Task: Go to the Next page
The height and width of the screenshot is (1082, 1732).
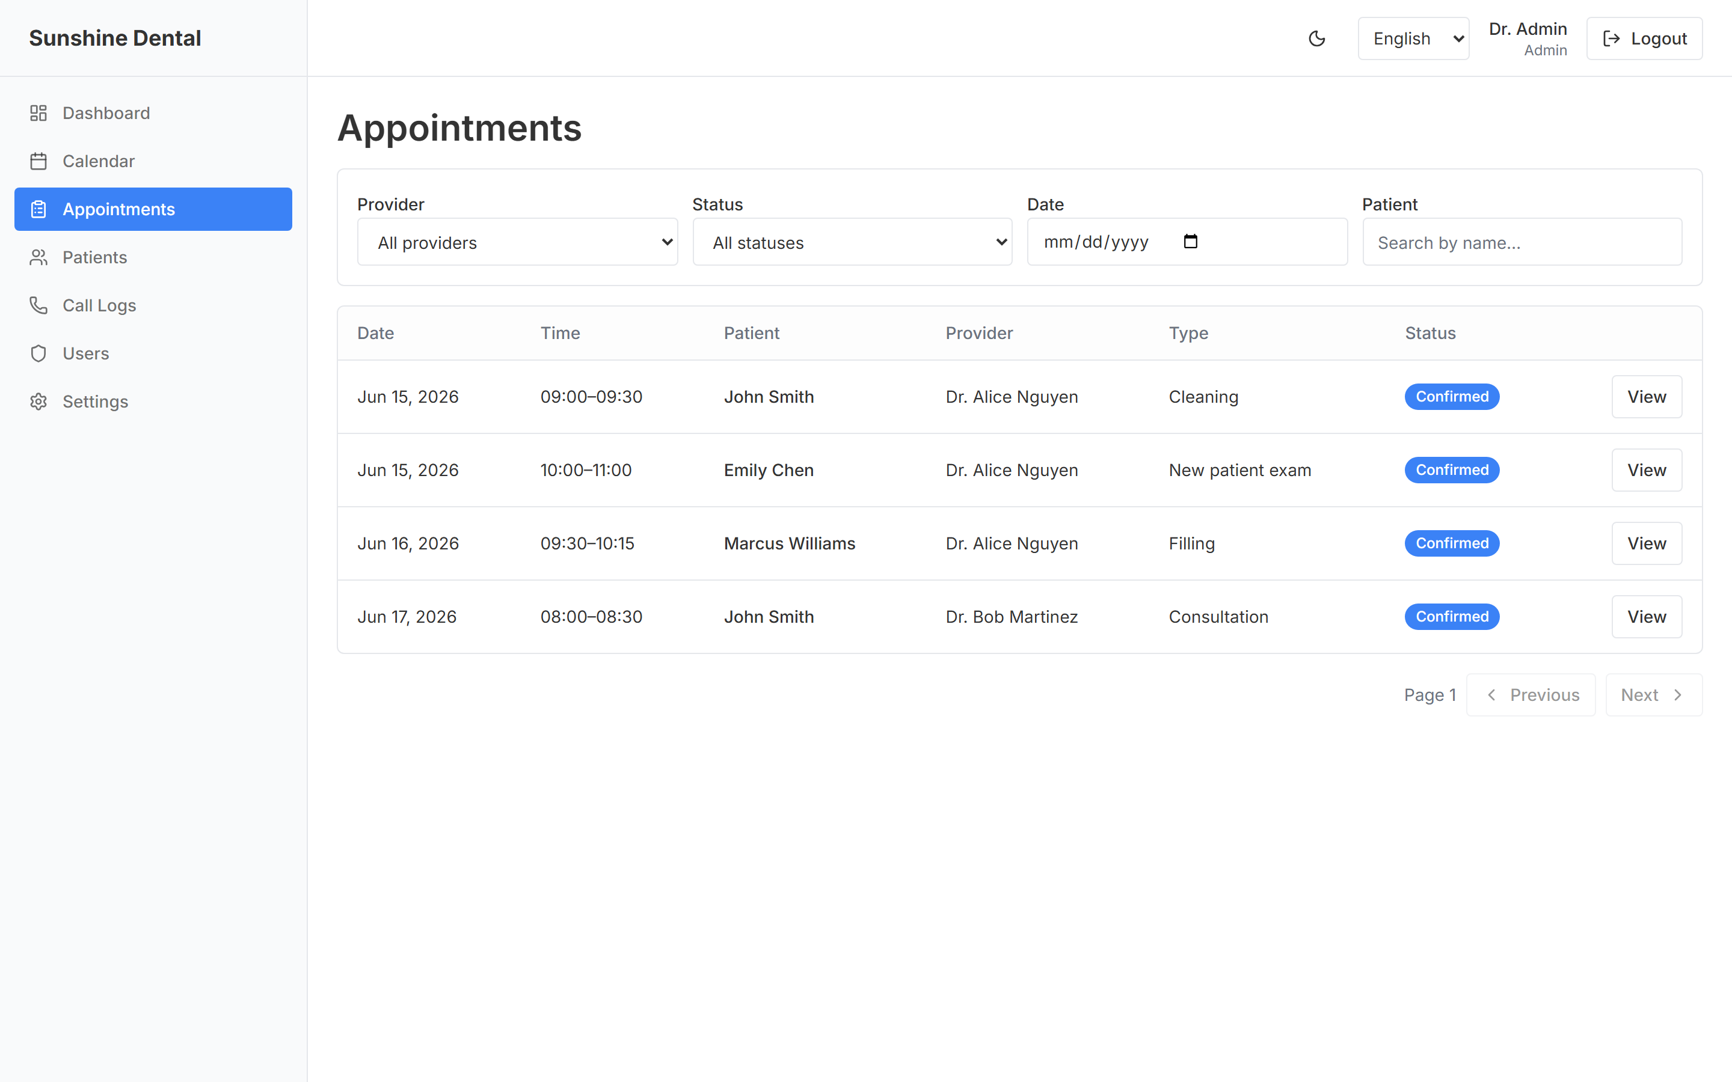Action: click(1654, 695)
